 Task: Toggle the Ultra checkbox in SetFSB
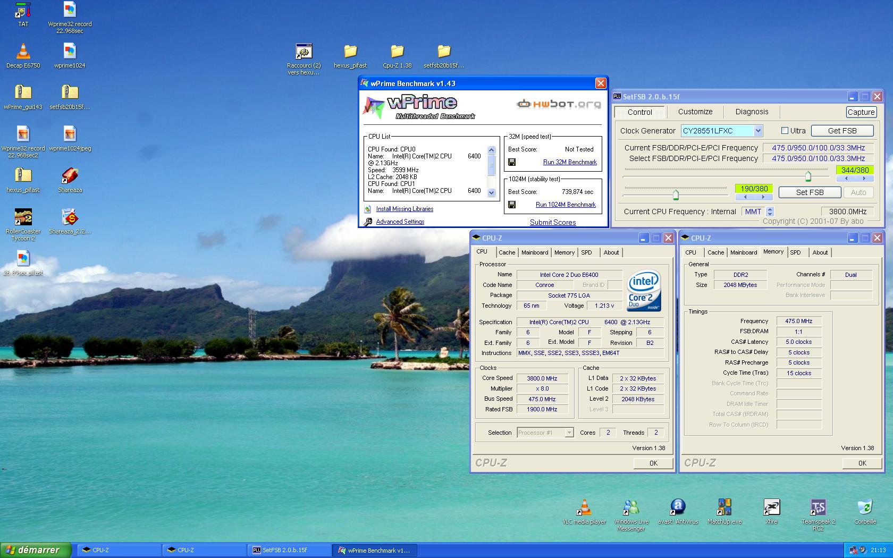click(x=785, y=131)
